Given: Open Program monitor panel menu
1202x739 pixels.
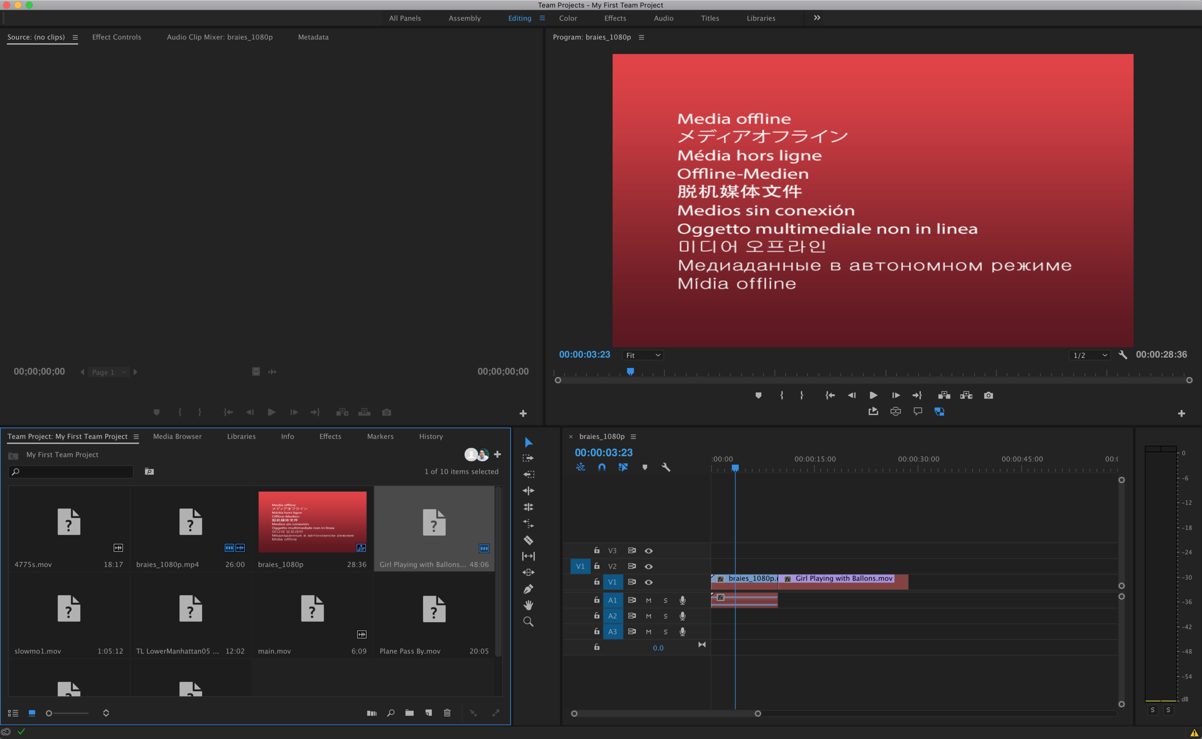Looking at the screenshot, I should pyautogui.click(x=641, y=37).
